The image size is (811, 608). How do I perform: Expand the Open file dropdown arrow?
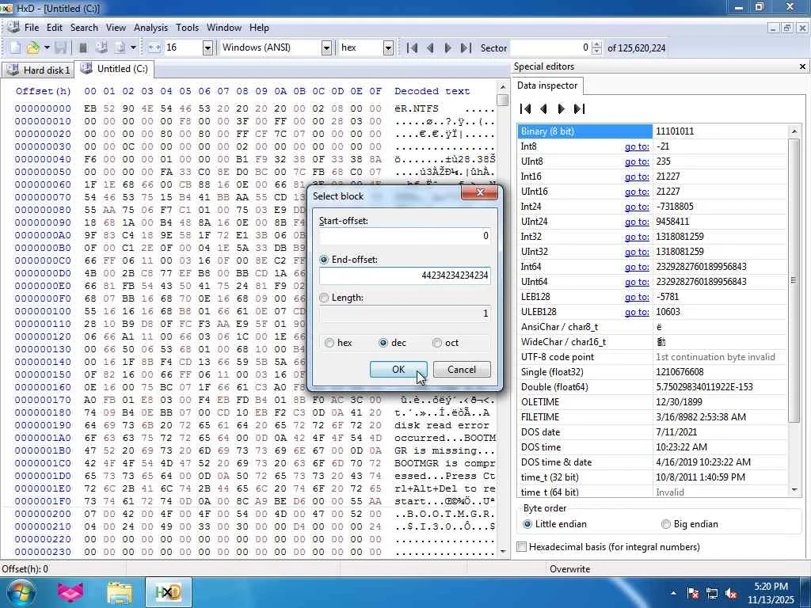pos(47,47)
